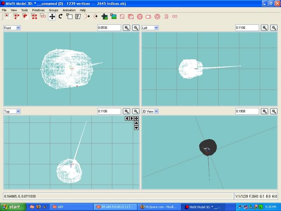Open the Groups menu
This screenshot has width=281, height=211.
coord(54,10)
